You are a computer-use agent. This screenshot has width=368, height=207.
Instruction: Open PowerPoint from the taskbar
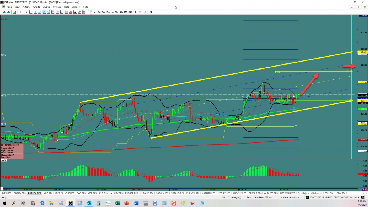127,203
